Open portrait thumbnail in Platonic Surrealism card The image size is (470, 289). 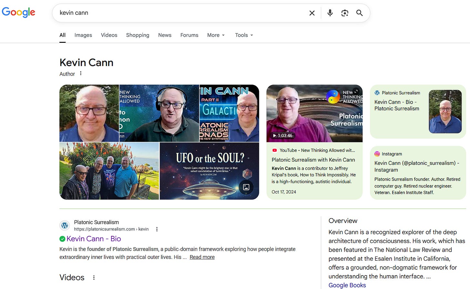(x=445, y=111)
